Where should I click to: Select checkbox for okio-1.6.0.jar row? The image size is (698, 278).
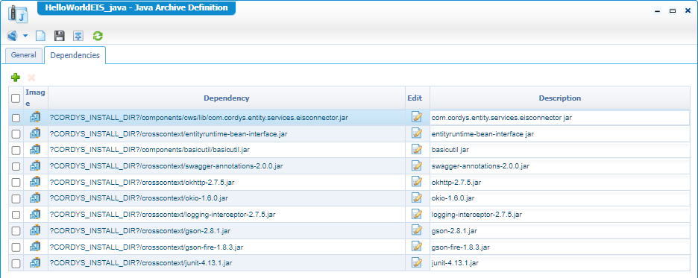pyautogui.click(x=16, y=198)
